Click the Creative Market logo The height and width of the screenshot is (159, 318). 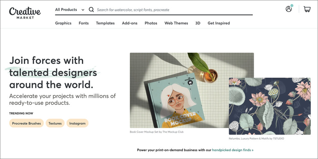tap(25, 12)
